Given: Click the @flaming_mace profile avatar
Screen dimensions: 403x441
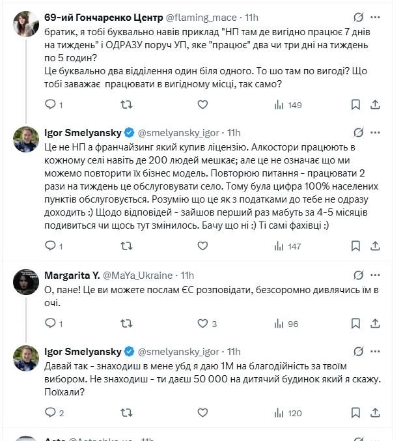Looking at the screenshot, I should [26, 23].
